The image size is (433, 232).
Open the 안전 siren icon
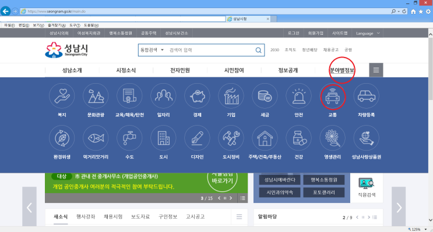point(299,96)
